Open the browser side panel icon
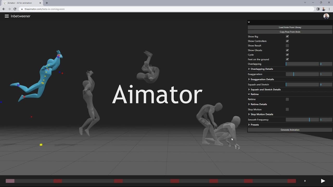The image size is (333, 187). pyautogui.click(x=318, y=9)
